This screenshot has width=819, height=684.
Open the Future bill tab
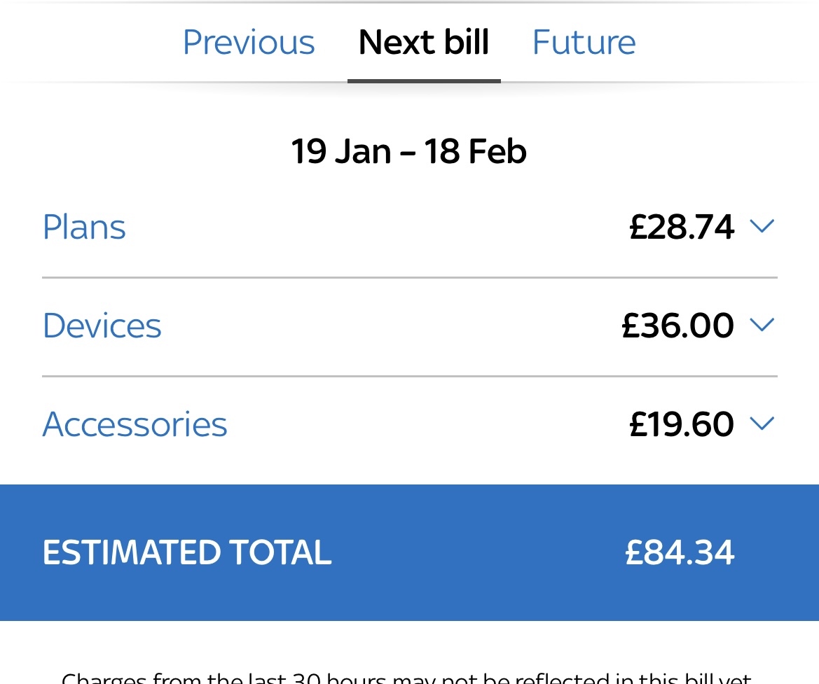584,42
